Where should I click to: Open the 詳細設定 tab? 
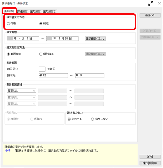(x=22, y=11)
